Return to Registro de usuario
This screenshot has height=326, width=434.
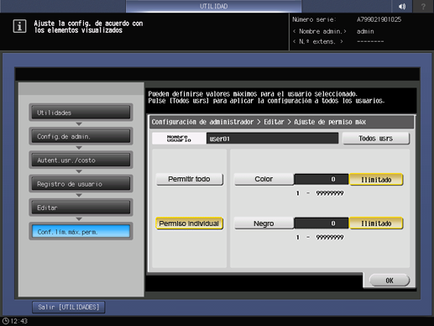click(81, 184)
